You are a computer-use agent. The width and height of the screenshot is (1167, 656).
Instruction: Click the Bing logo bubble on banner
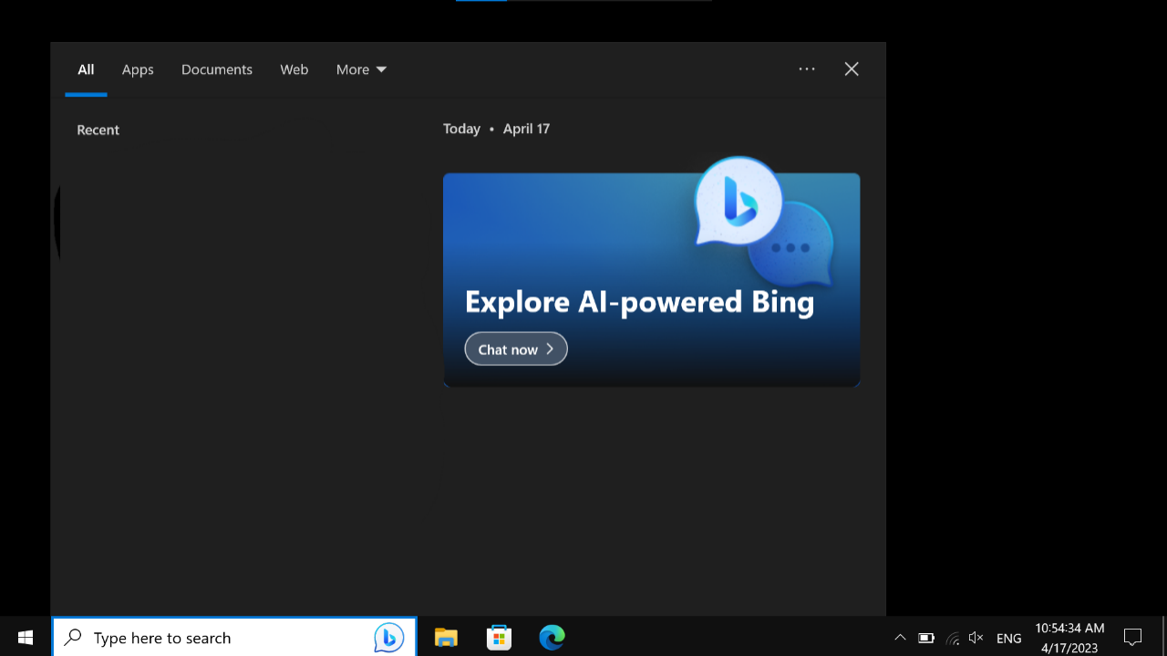click(738, 201)
